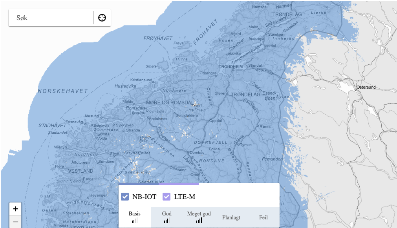Zoom out with the minus button
Image resolution: width=397 pixels, height=228 pixels.
click(x=15, y=222)
